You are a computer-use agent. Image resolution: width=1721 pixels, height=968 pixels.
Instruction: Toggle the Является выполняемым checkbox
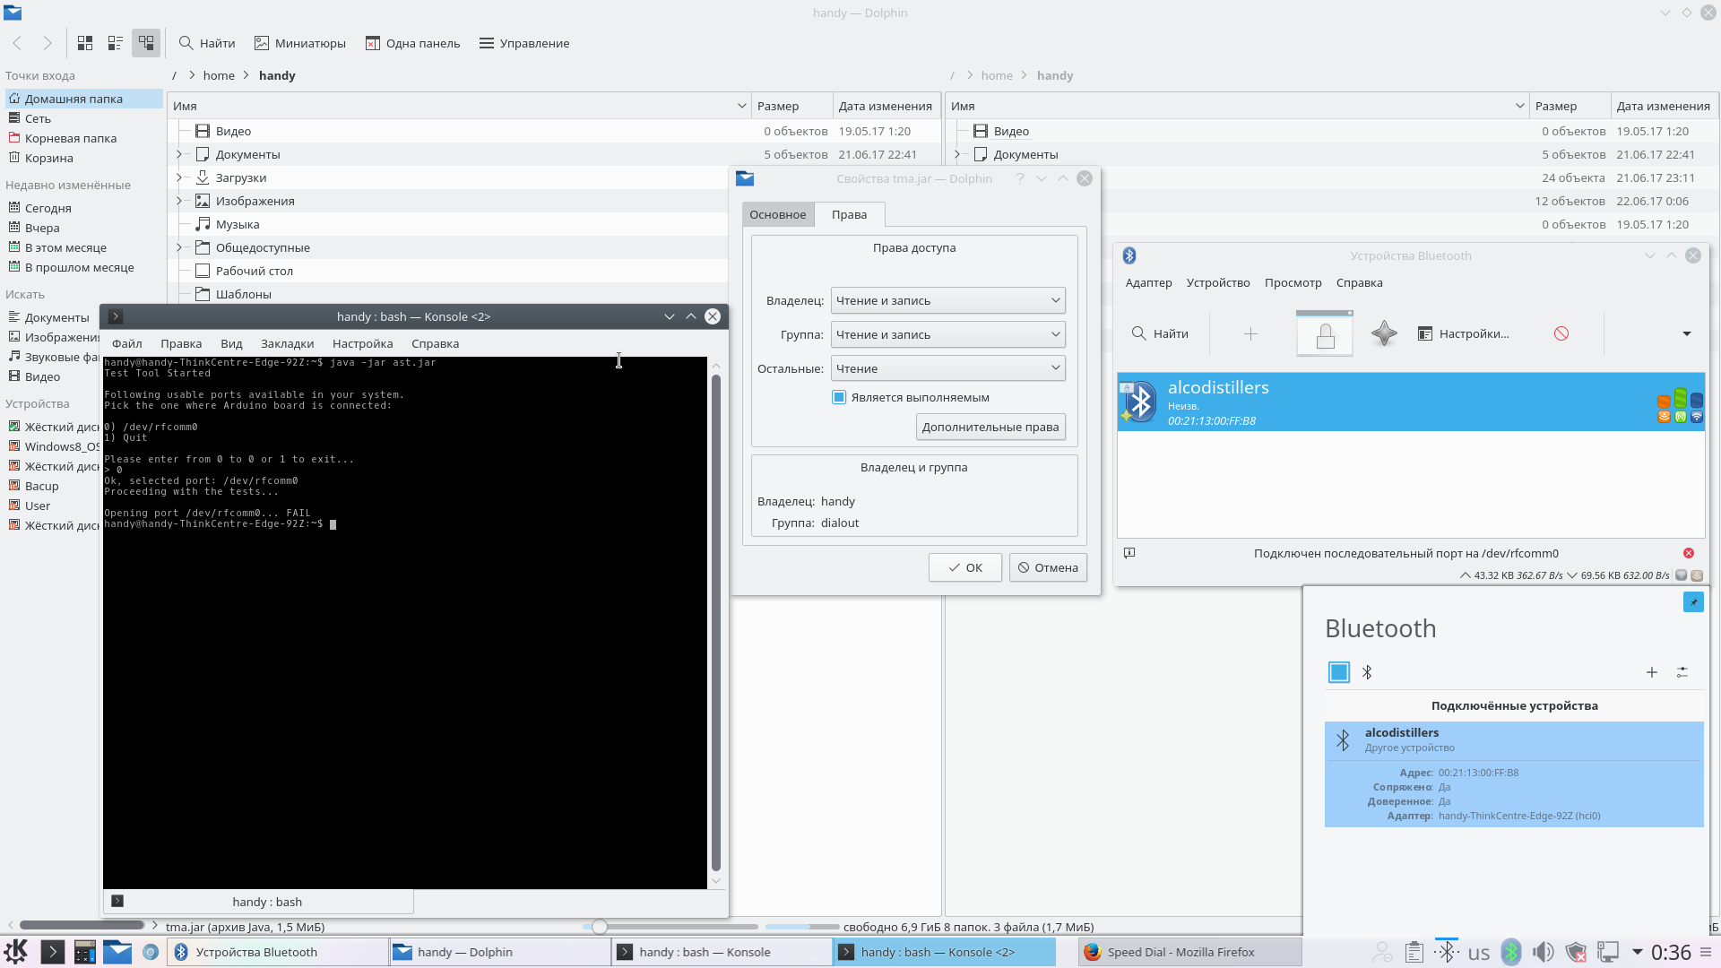pyautogui.click(x=839, y=397)
